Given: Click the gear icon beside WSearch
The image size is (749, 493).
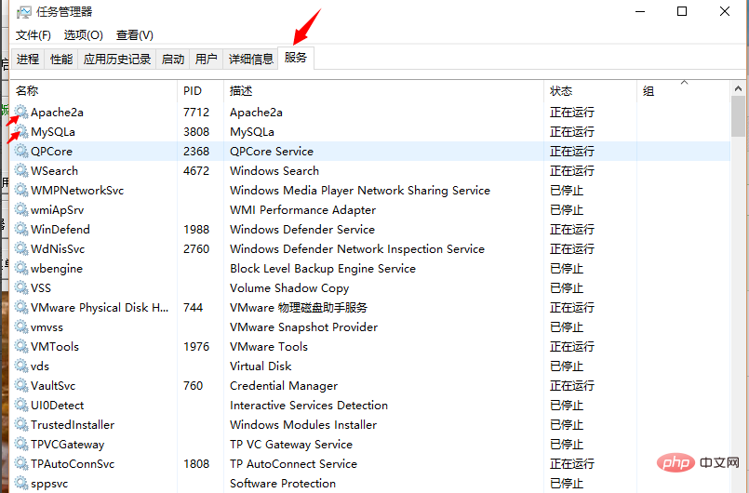Looking at the screenshot, I should pos(21,170).
